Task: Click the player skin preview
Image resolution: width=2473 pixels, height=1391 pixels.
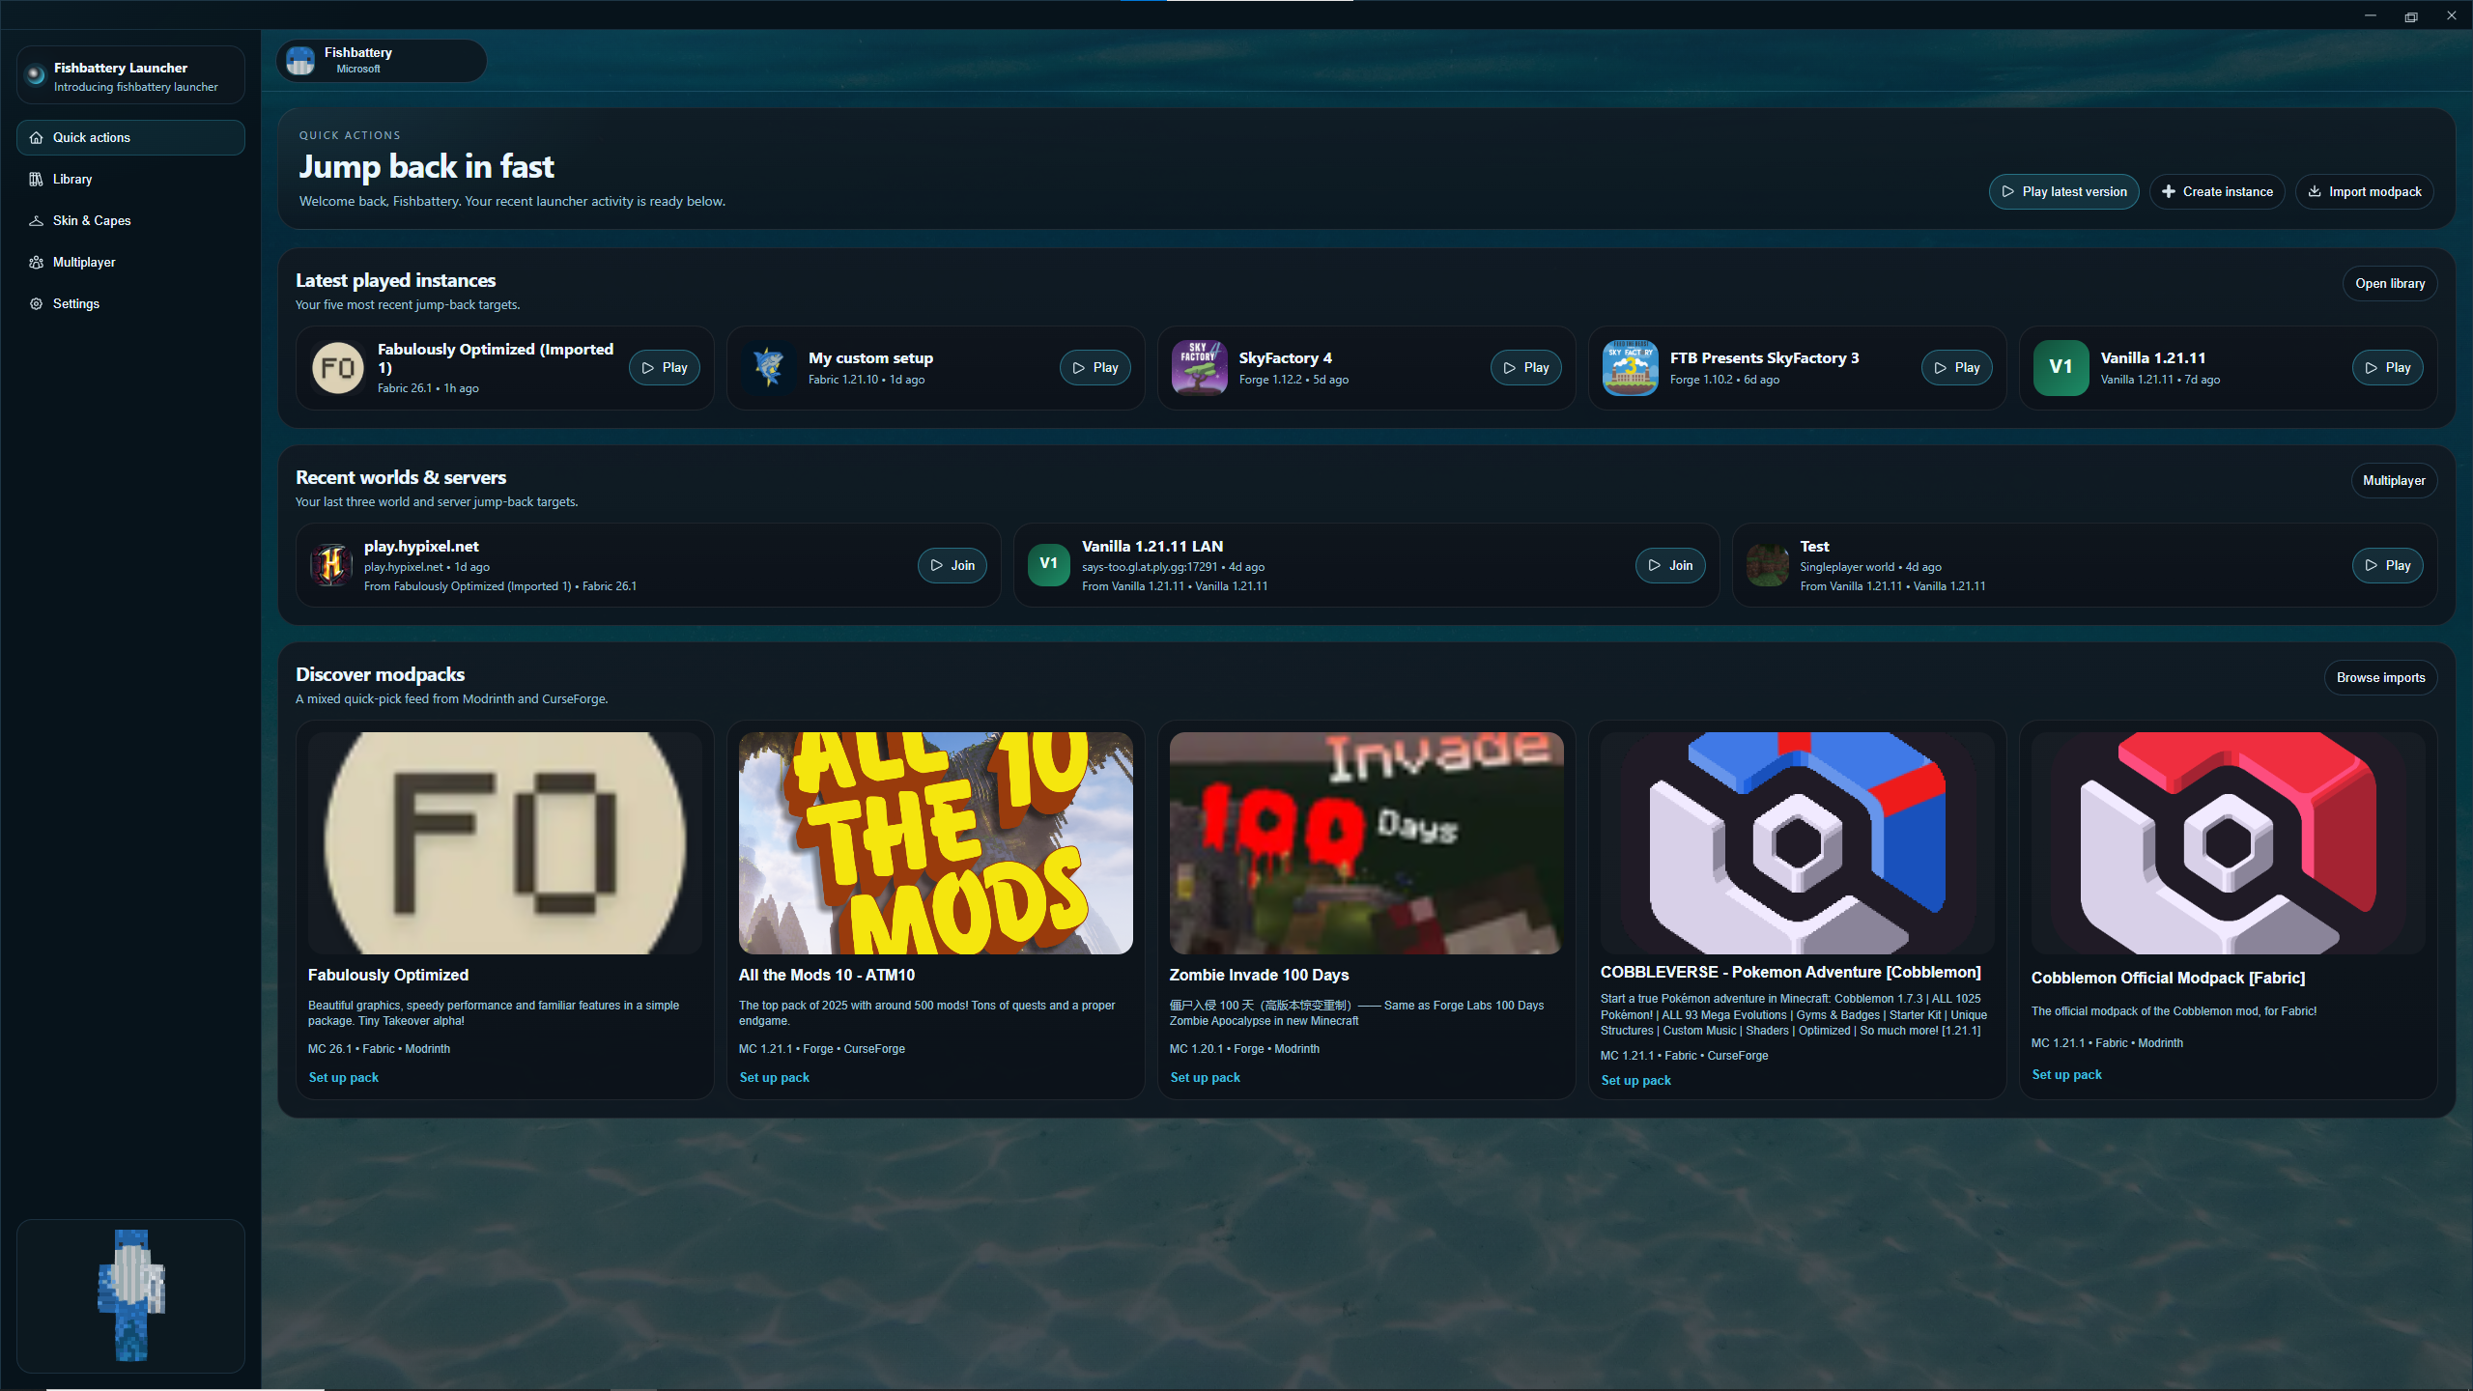Action: tap(131, 1294)
